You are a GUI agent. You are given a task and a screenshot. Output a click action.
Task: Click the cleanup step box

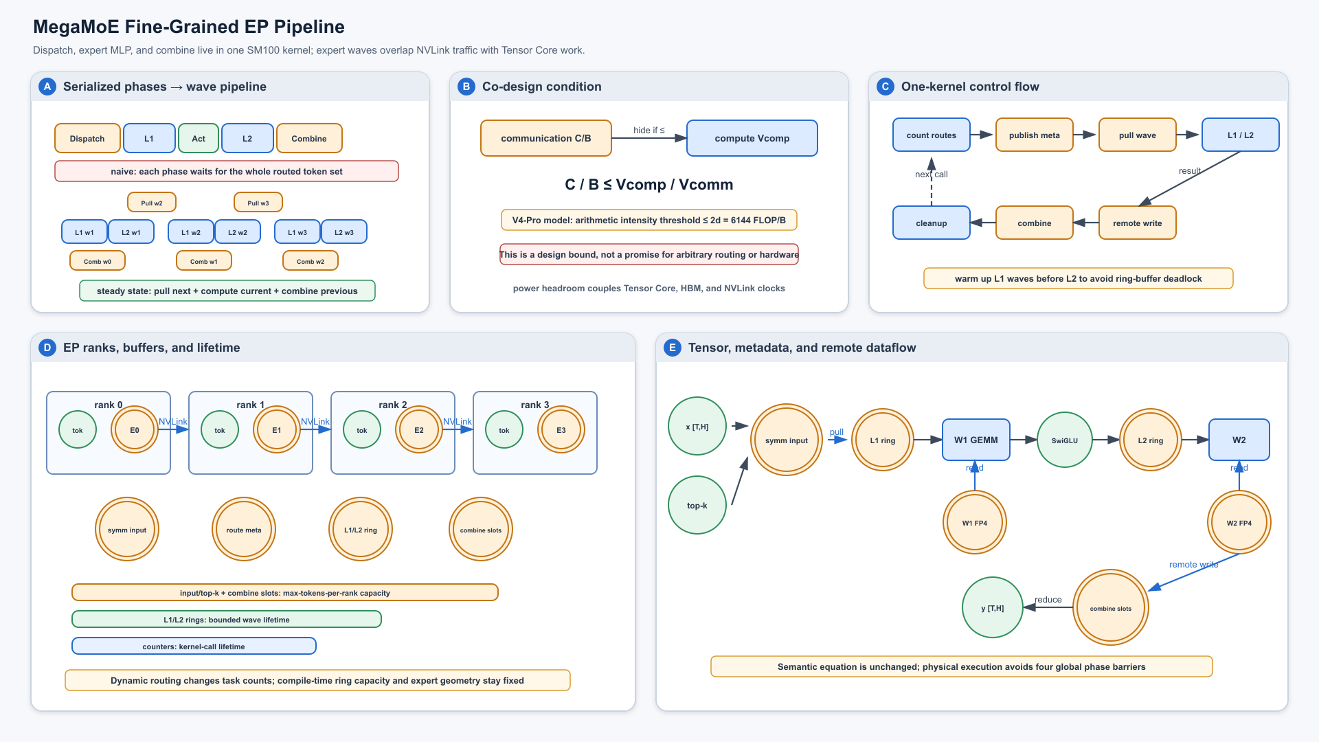[932, 223]
